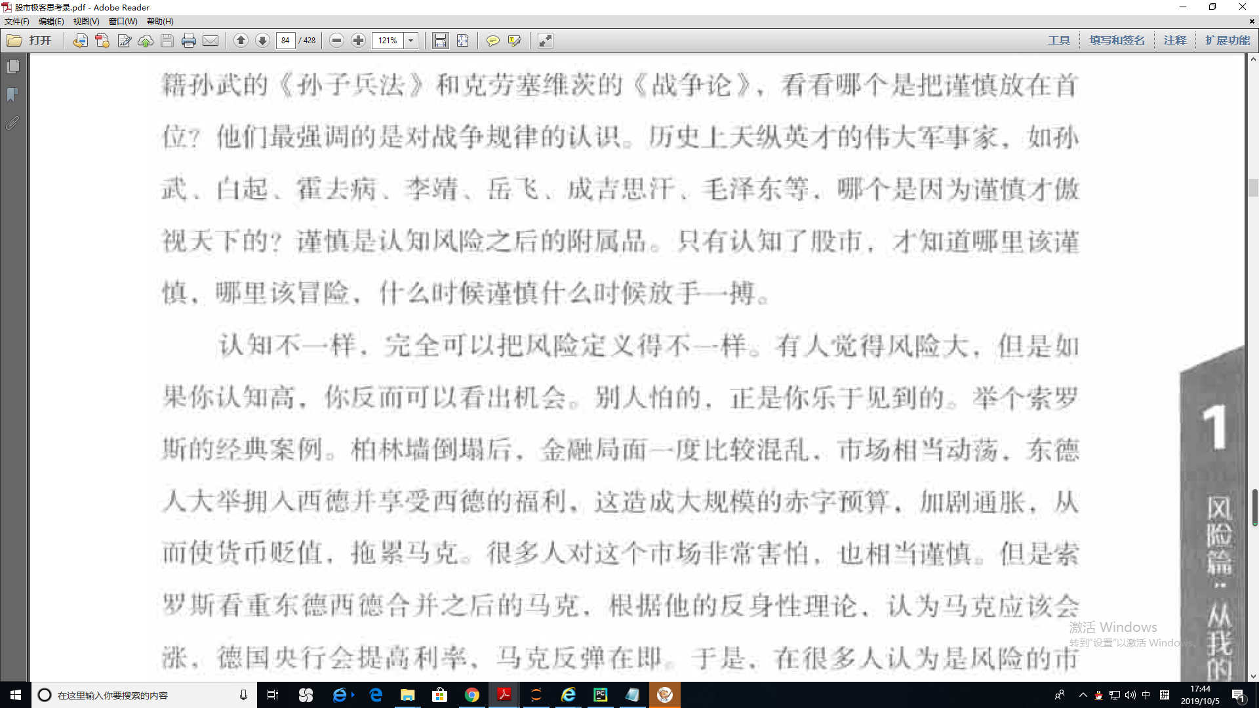1259x708 pixels.
Task: Show the bookmarks panel icon
Action: pyautogui.click(x=12, y=95)
